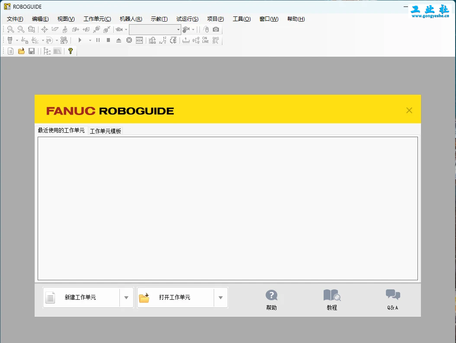Open the 项目(P) menu
This screenshot has width=456, height=343.
click(x=215, y=19)
